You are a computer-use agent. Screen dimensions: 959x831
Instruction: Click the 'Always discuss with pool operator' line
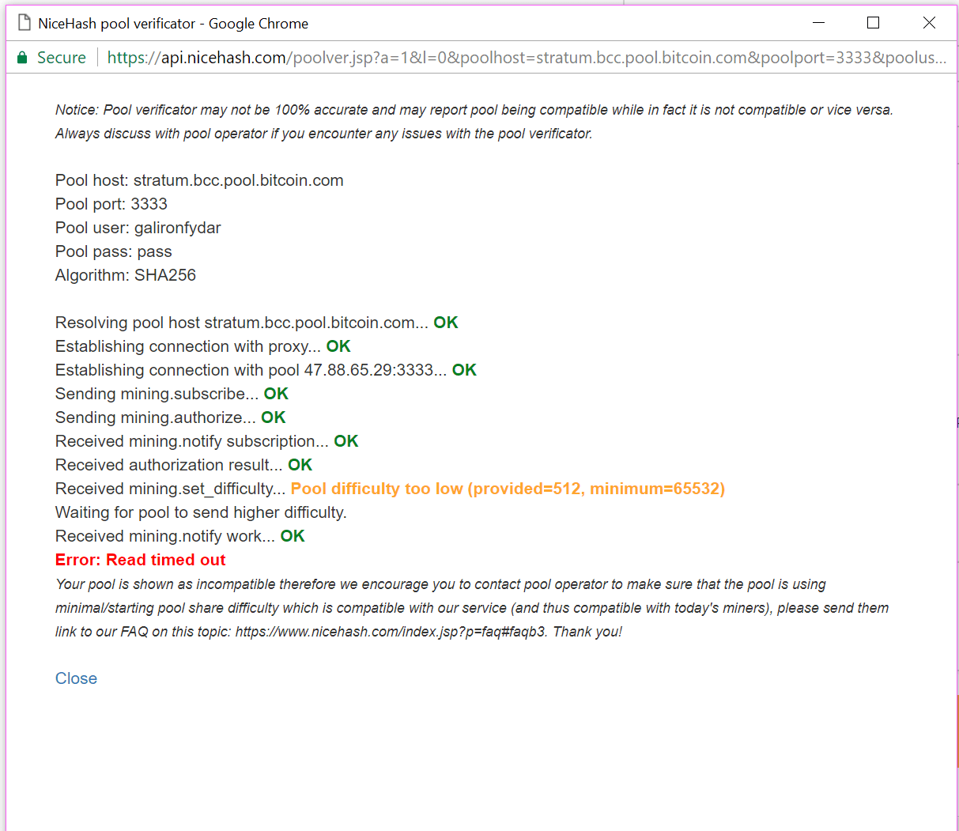[x=324, y=134]
